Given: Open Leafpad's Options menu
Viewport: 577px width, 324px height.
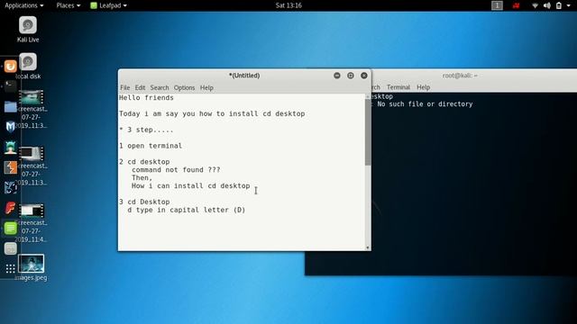Looking at the screenshot, I should click(184, 87).
